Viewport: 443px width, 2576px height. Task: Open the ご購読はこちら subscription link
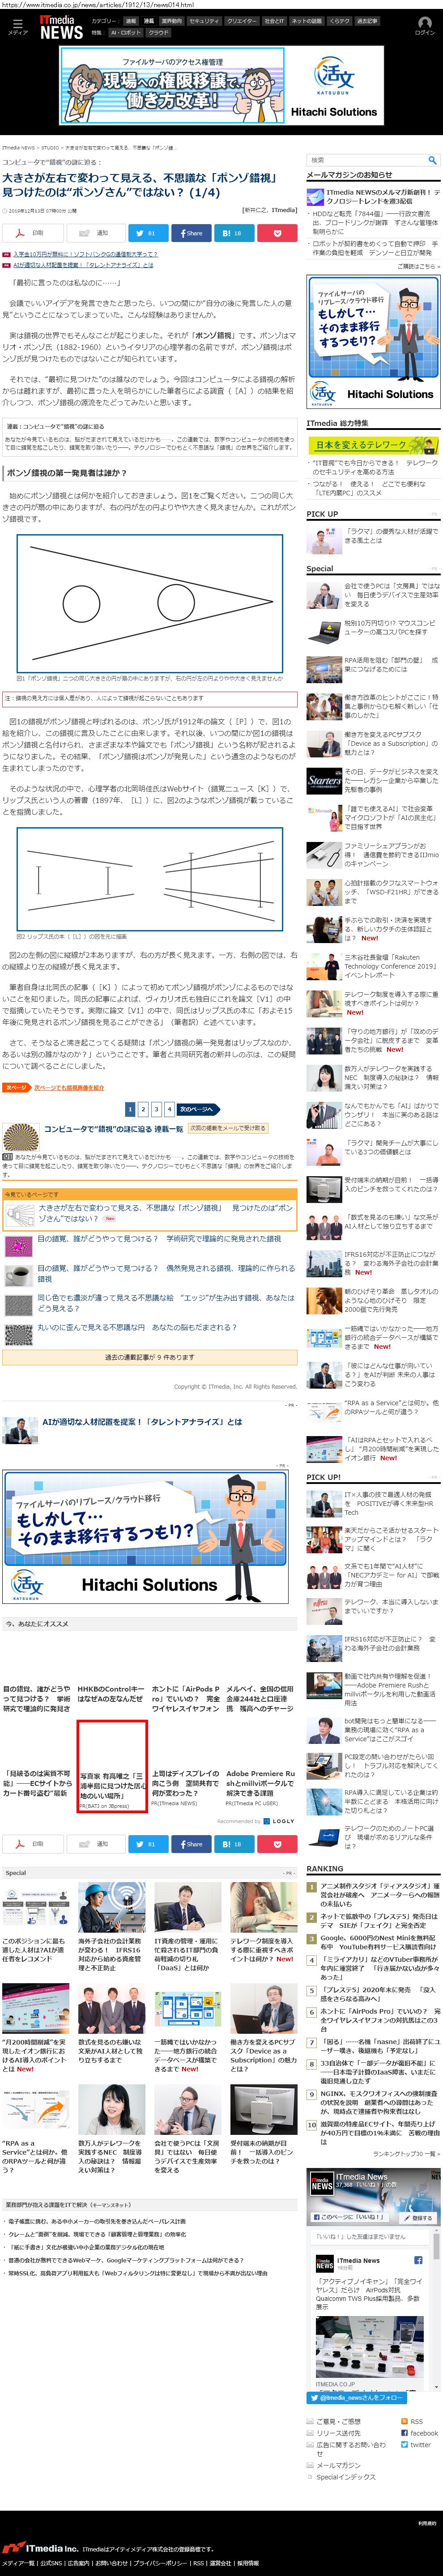(417, 266)
